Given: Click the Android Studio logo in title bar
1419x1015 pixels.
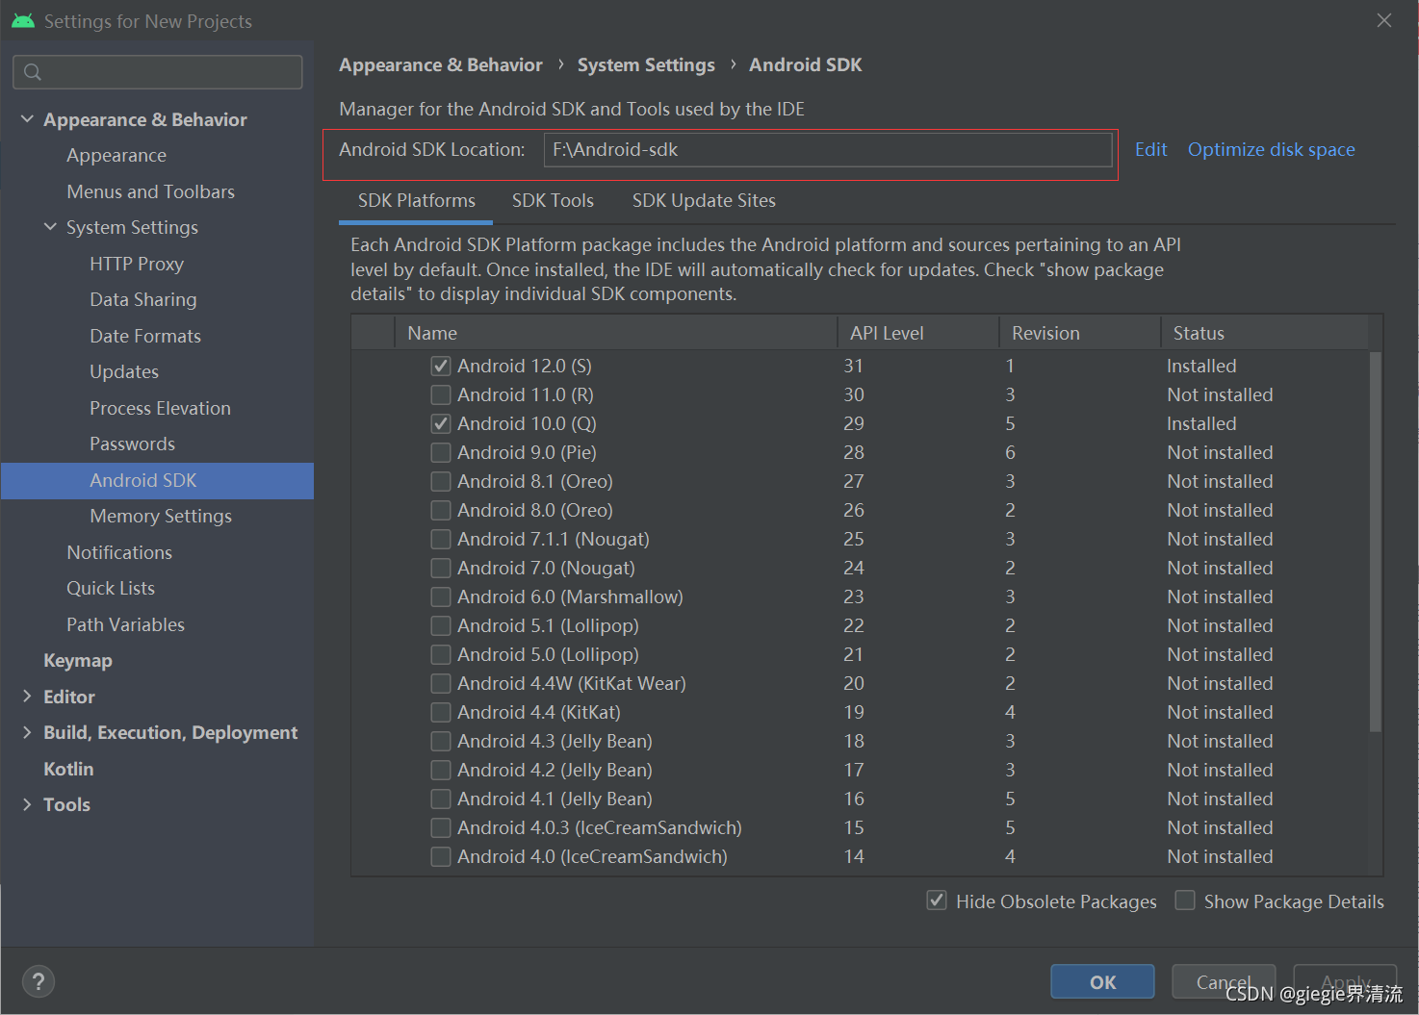Looking at the screenshot, I should coord(23,20).
